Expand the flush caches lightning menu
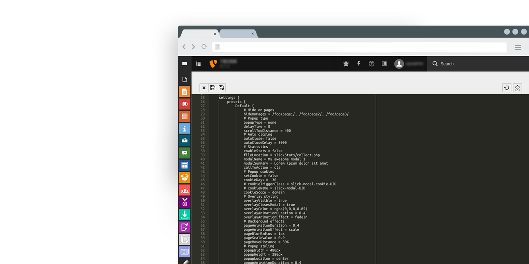 pos(358,64)
